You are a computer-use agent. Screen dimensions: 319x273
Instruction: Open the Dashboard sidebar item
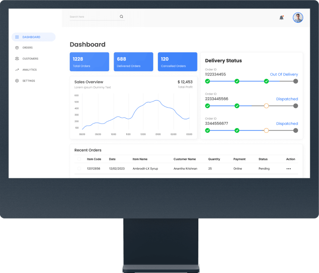pos(34,37)
